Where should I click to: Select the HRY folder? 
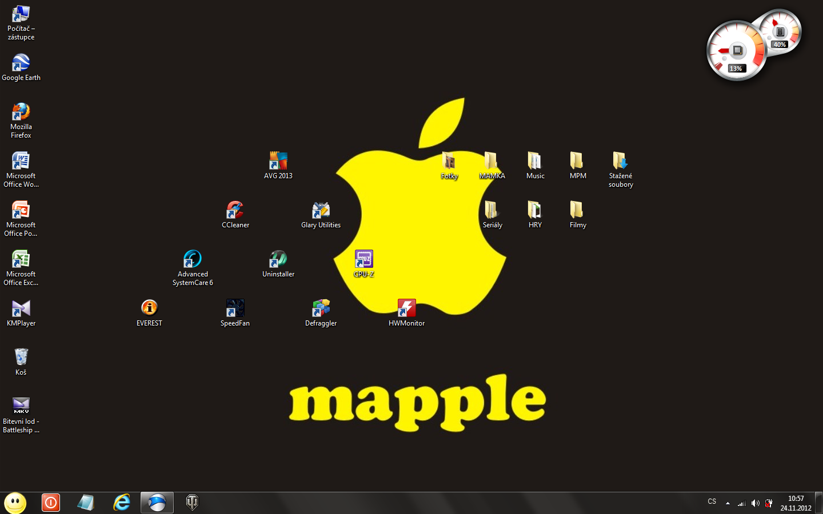[535, 215]
